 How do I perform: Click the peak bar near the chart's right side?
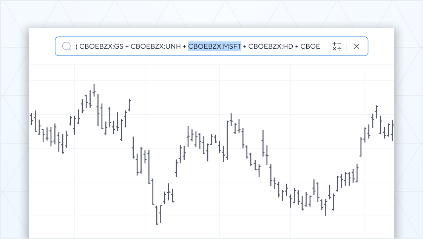tap(377, 112)
